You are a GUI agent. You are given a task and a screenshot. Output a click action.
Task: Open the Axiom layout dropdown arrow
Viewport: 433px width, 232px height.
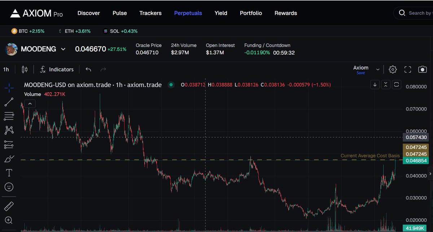[378, 69]
